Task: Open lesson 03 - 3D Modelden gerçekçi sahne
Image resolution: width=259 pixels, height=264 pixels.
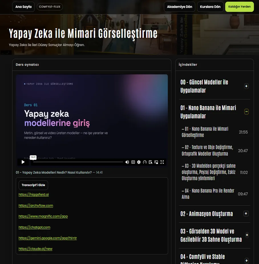Action: [209, 172]
